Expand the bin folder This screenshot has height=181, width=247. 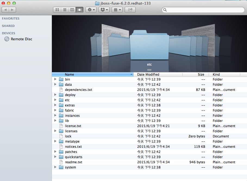55,79
